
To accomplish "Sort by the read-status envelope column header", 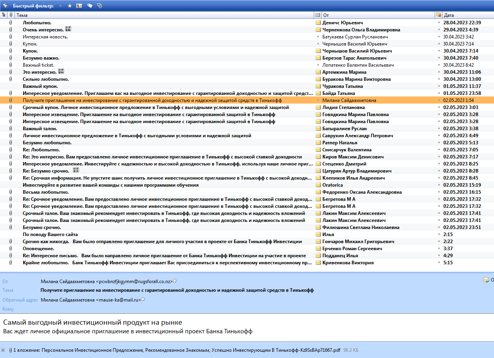I will [x=318, y=15].
